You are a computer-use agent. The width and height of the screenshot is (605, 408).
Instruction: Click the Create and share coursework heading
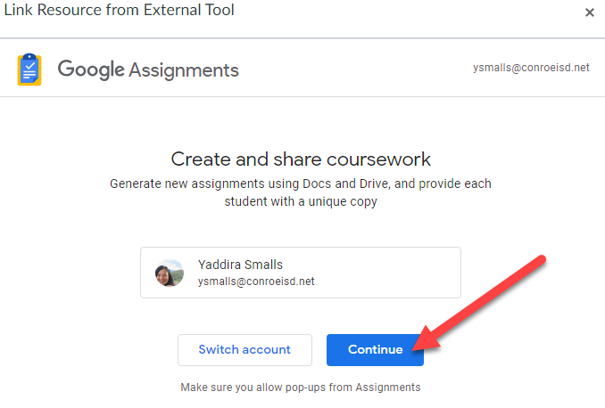pos(301,159)
